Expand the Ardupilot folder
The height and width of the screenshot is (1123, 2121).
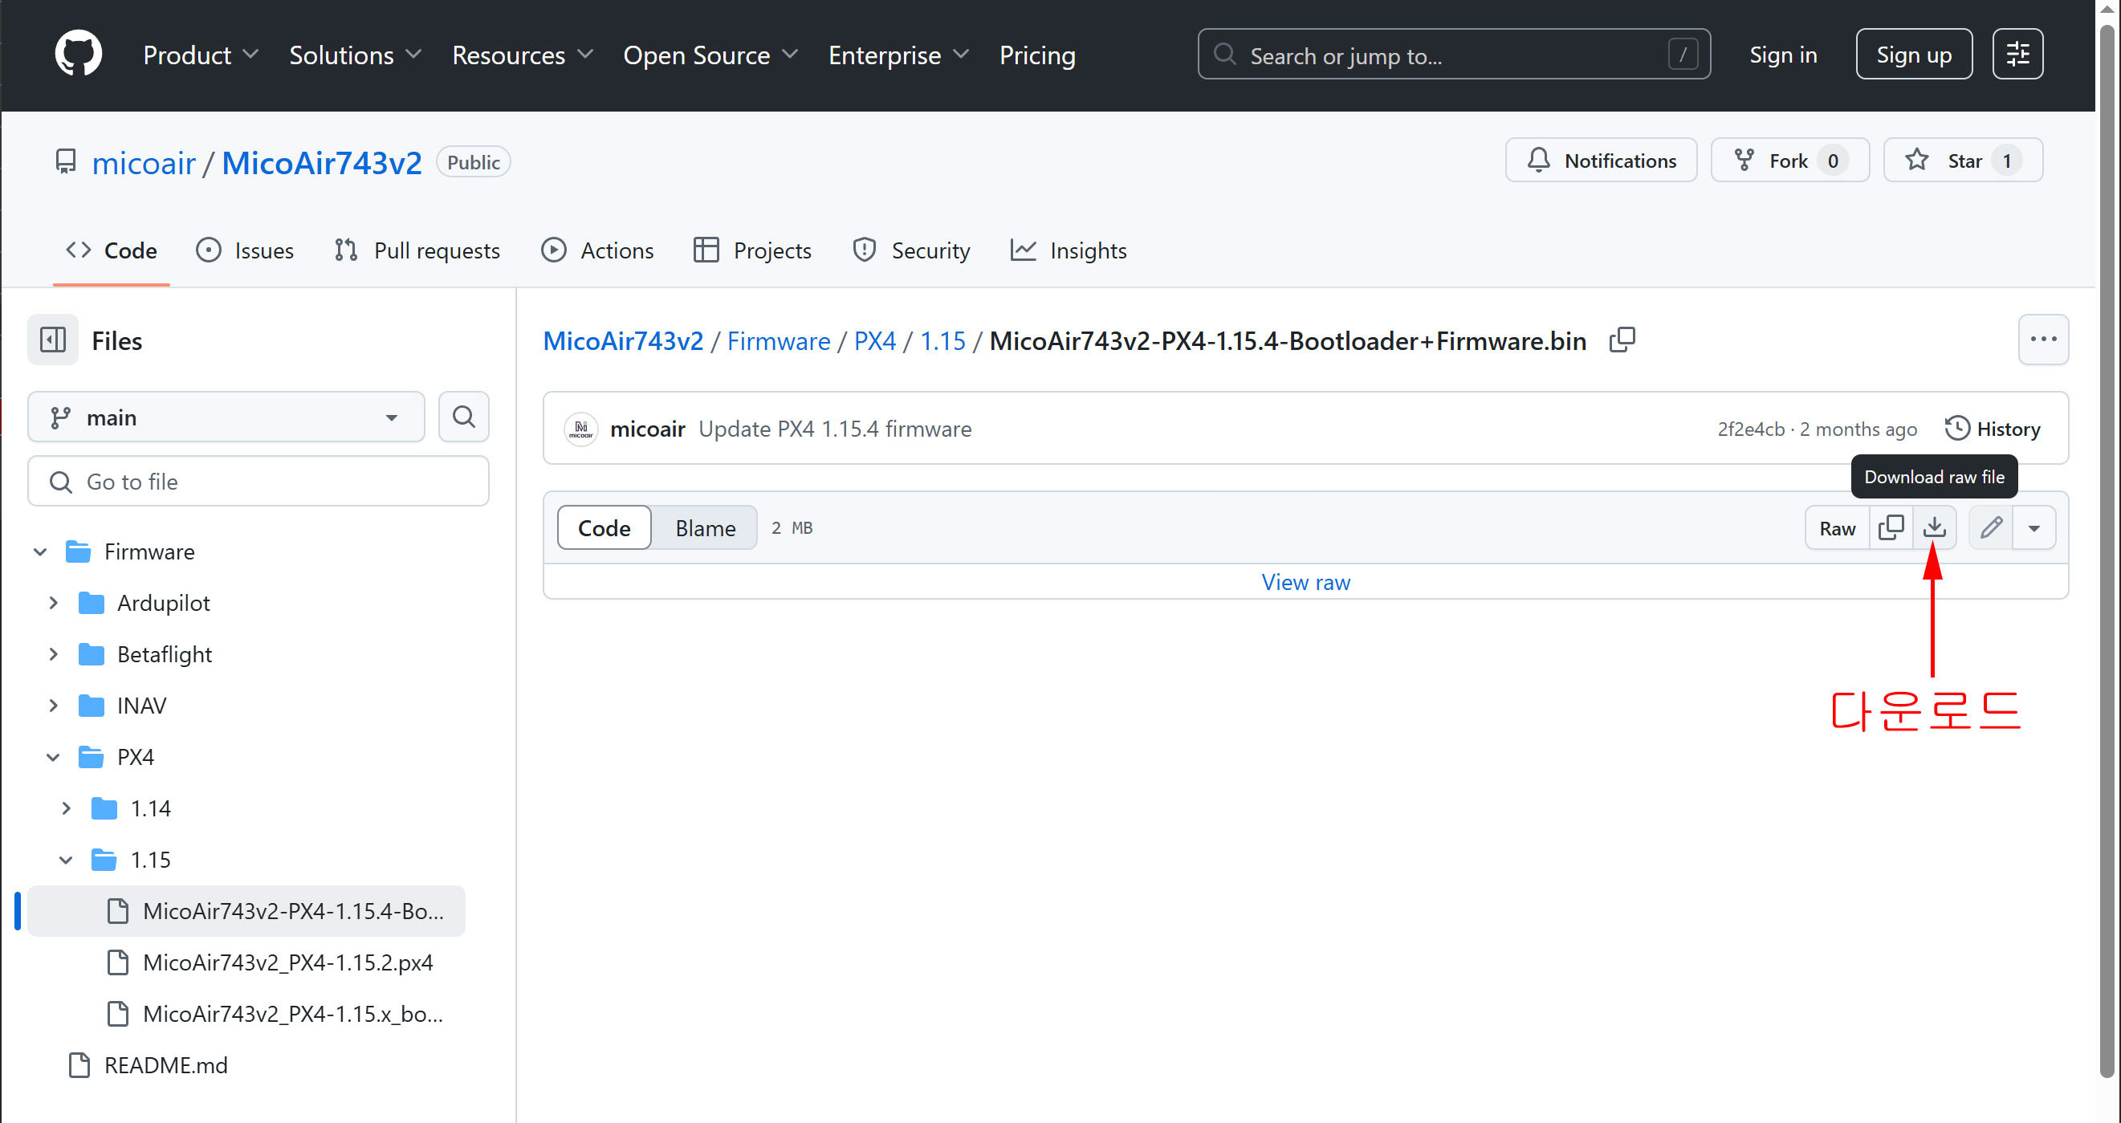coord(54,603)
